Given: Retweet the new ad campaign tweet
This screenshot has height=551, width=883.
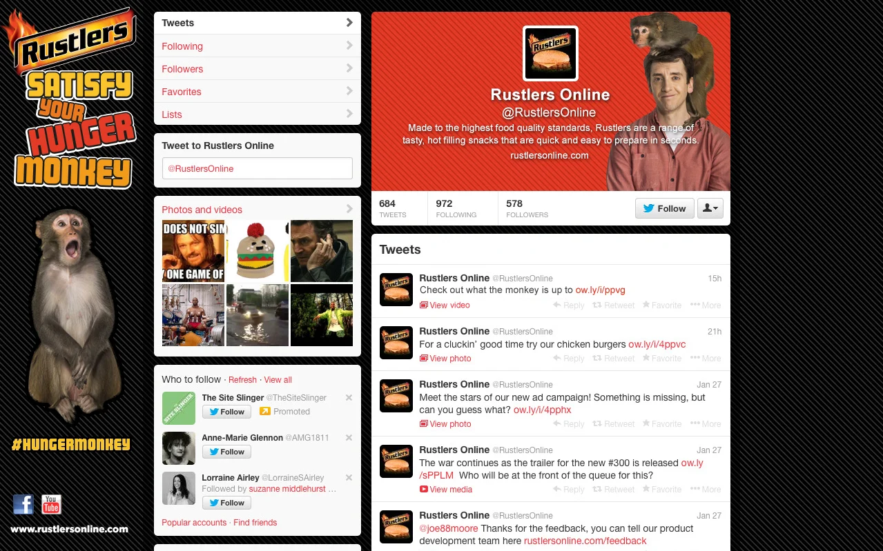Looking at the screenshot, I should [x=614, y=424].
